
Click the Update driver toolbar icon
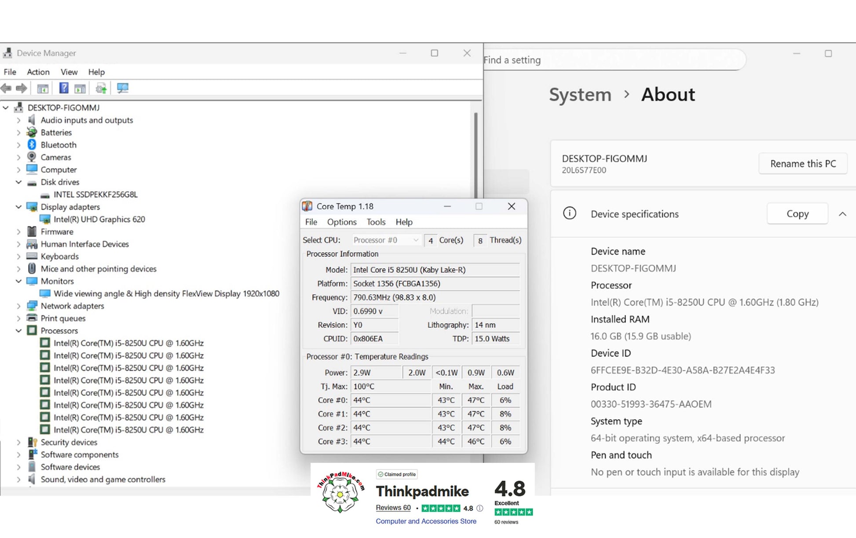(x=101, y=88)
